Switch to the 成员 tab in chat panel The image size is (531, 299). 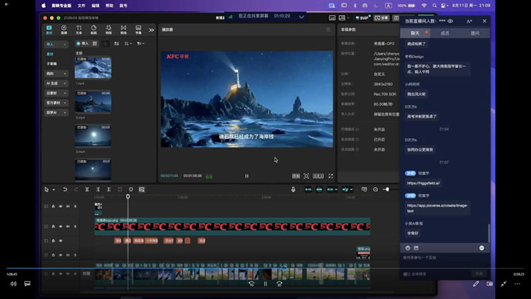445,33
